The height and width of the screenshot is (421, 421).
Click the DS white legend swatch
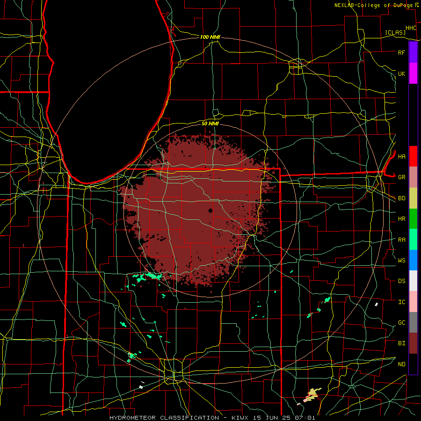[x=413, y=281]
